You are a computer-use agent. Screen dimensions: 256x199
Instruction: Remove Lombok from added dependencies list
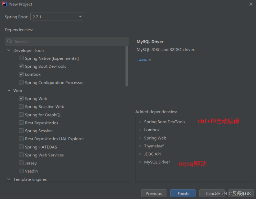(x=140, y=130)
